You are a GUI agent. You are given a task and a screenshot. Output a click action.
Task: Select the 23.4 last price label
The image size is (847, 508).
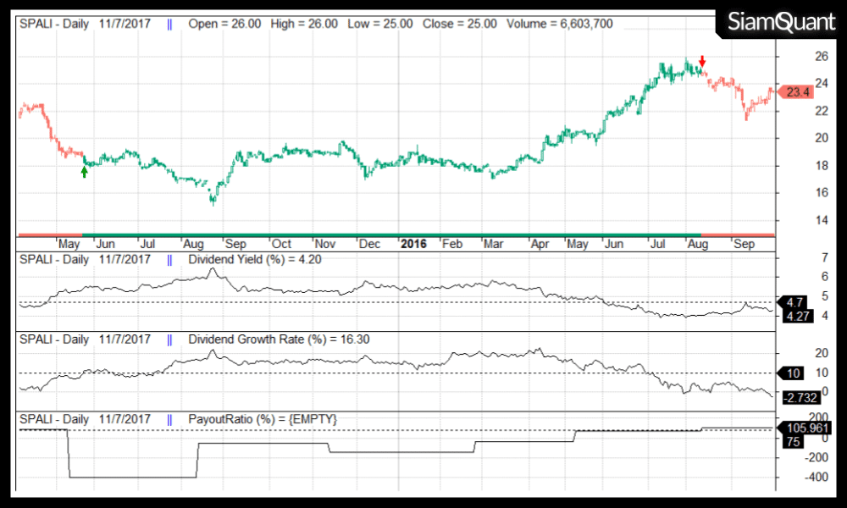point(797,92)
